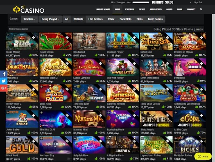Add Mega Masks to favorites plus icon
This screenshot has height=162, width=215.
click(x=8, y=35)
